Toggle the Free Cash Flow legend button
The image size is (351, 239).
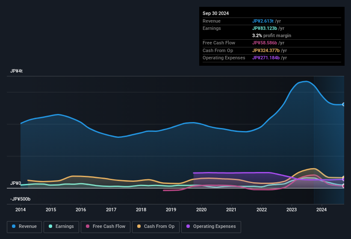106,227
